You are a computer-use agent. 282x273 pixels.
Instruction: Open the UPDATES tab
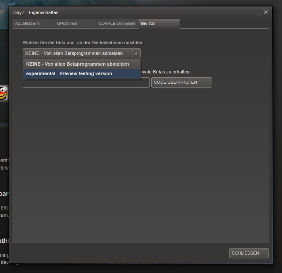tap(67, 24)
